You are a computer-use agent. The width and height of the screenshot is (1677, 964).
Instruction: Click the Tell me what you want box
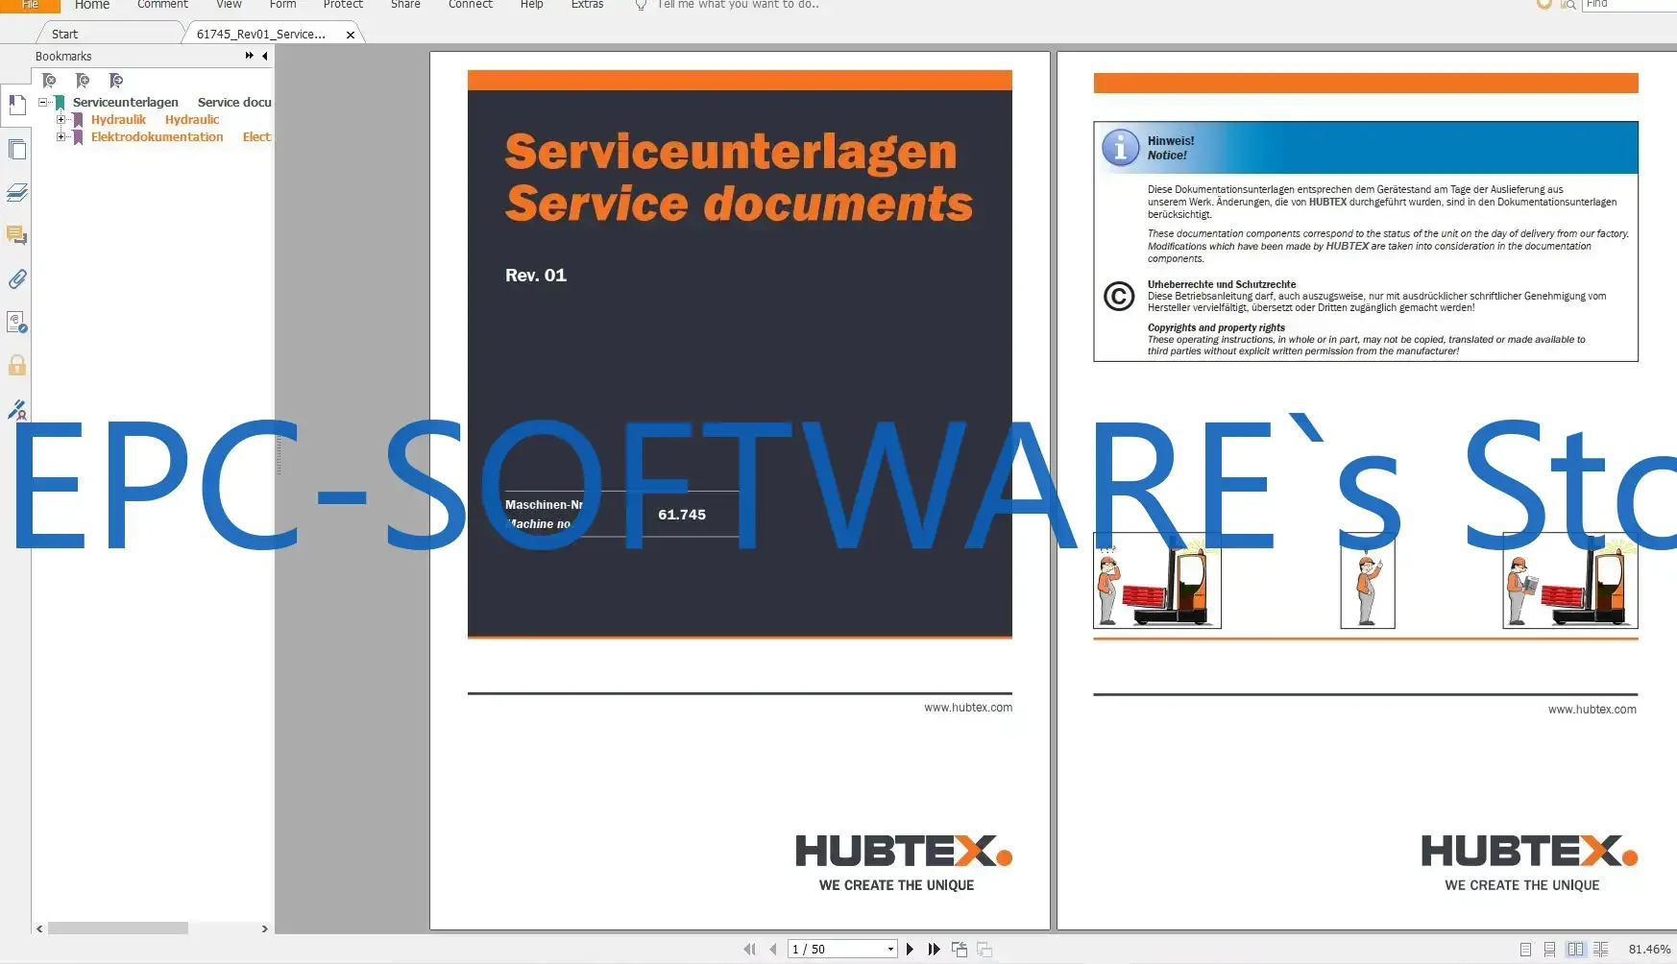click(738, 5)
